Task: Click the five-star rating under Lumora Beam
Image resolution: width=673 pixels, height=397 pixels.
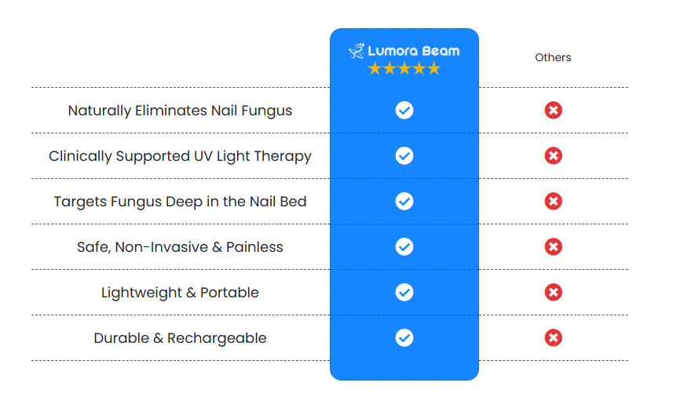Action: 404,68
